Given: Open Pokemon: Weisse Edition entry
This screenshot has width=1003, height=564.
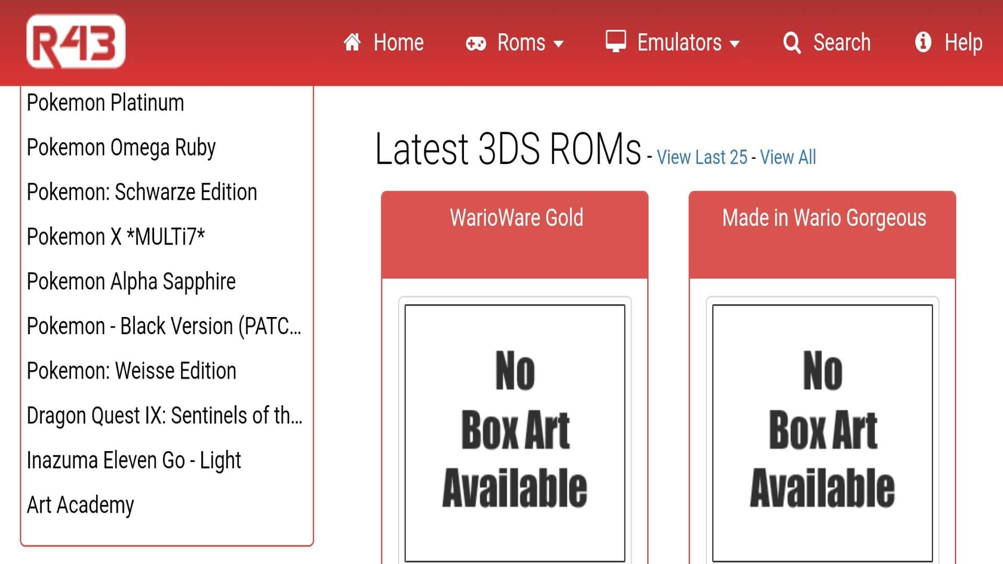Looking at the screenshot, I should (132, 371).
